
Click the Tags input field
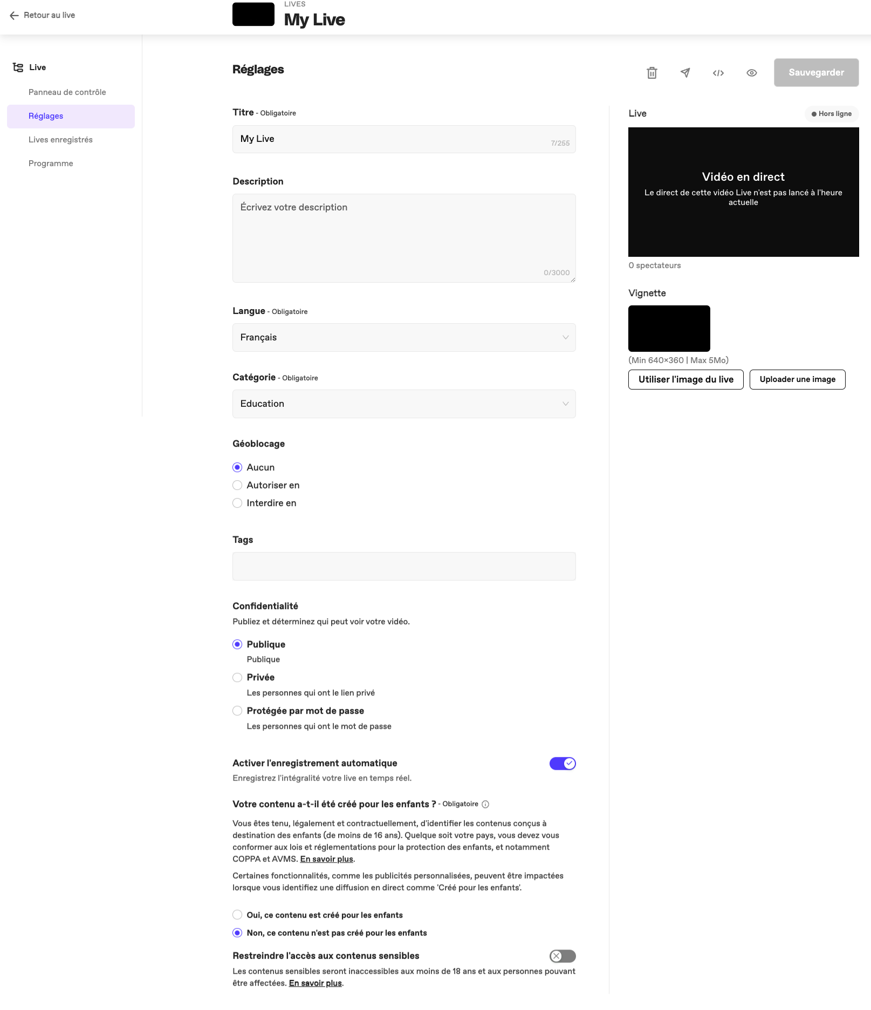click(x=404, y=566)
